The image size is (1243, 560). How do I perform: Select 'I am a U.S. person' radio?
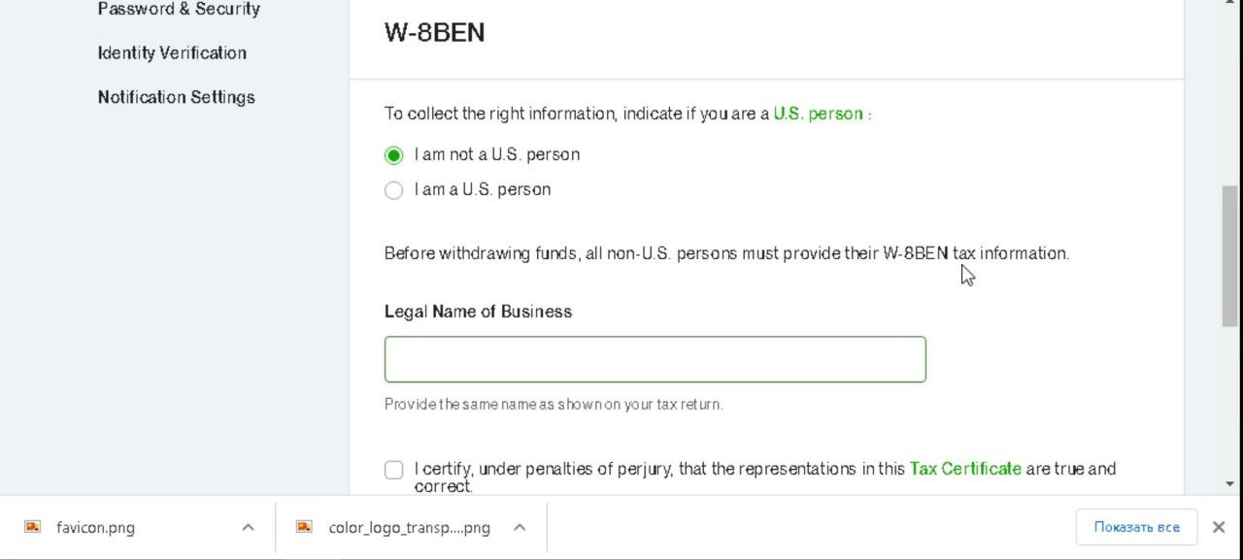tap(393, 190)
